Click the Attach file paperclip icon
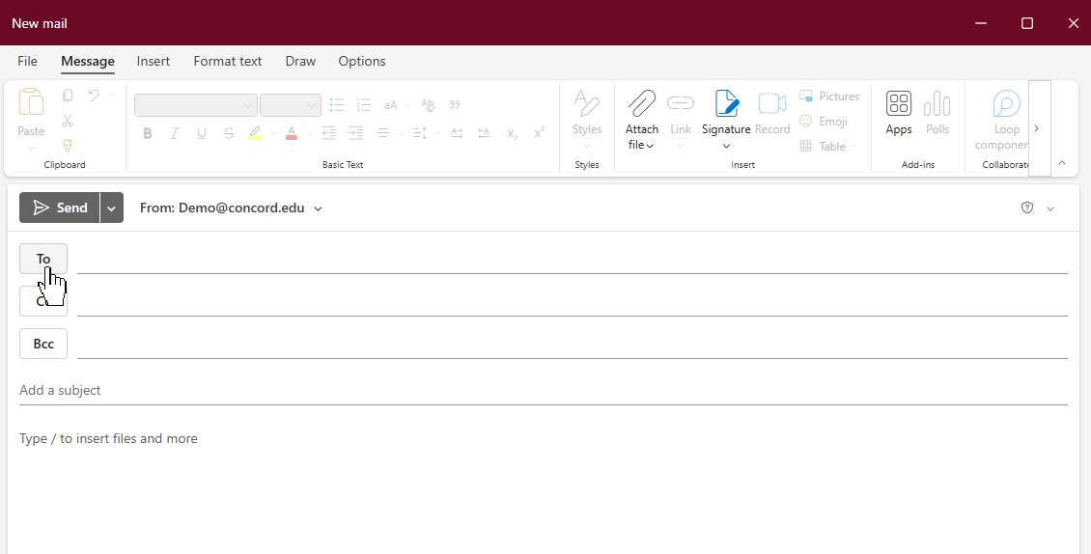The image size is (1091, 554). 641,103
